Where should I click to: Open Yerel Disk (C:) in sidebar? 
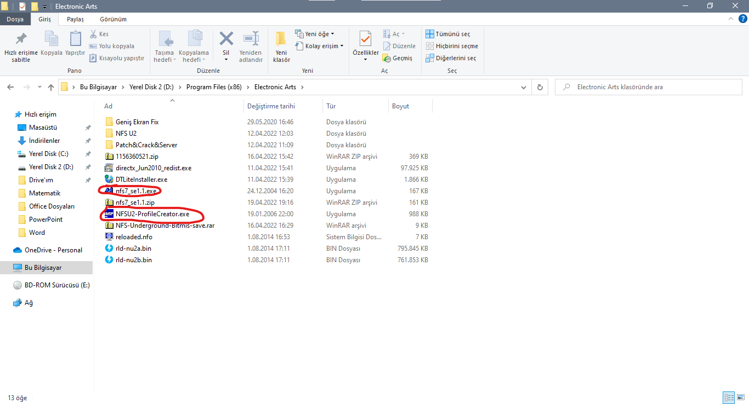(49, 154)
